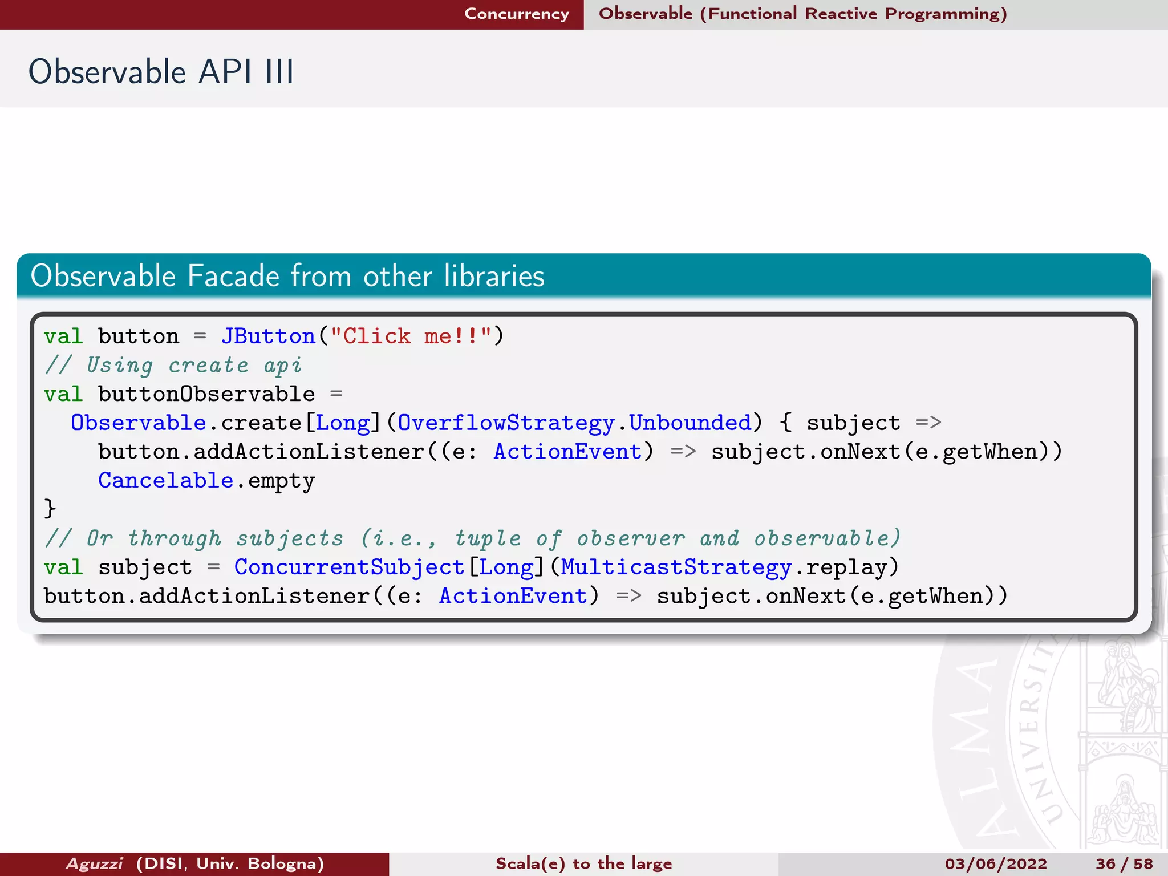Select the comment '// Or through subjects'
Image resolution: width=1168 pixels, height=876 pixels.
click(472, 538)
